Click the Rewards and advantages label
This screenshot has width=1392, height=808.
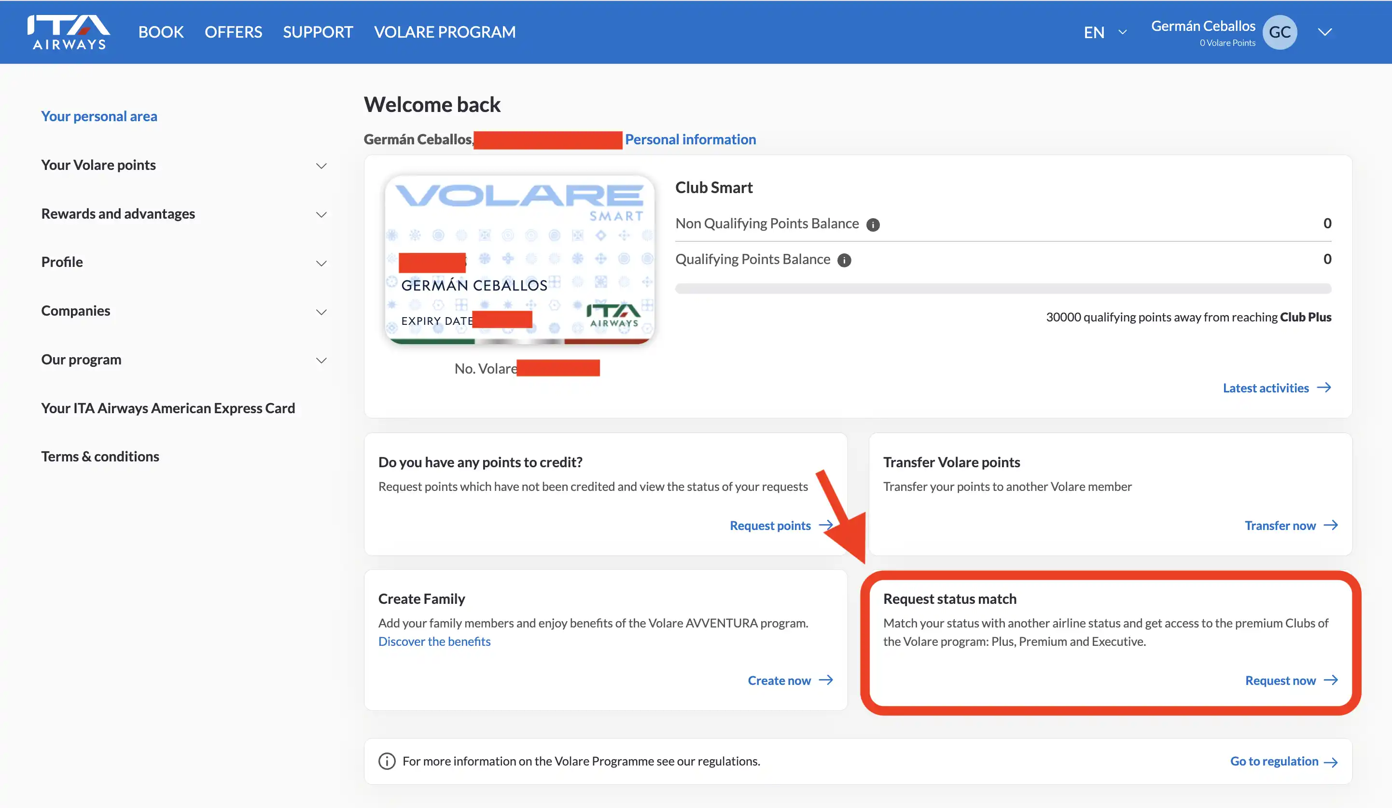tap(118, 213)
